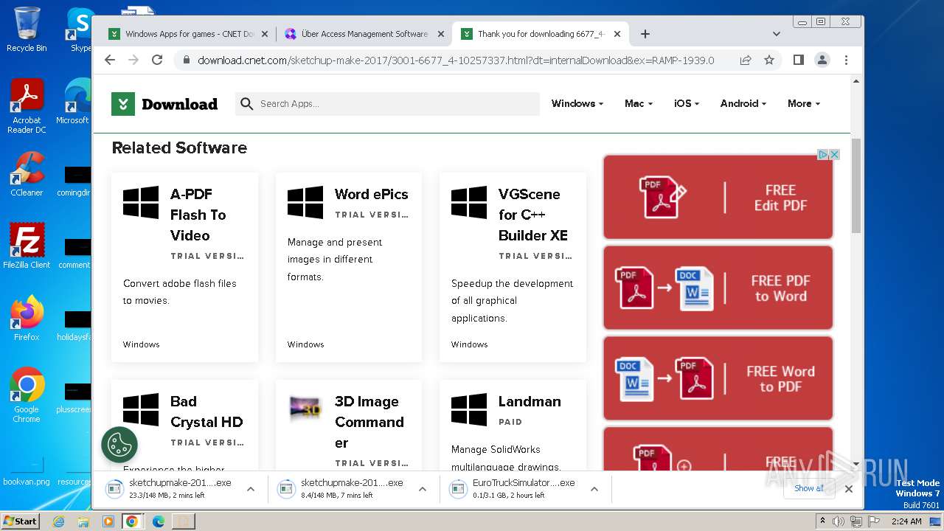Open the cookie preferences button

119,445
